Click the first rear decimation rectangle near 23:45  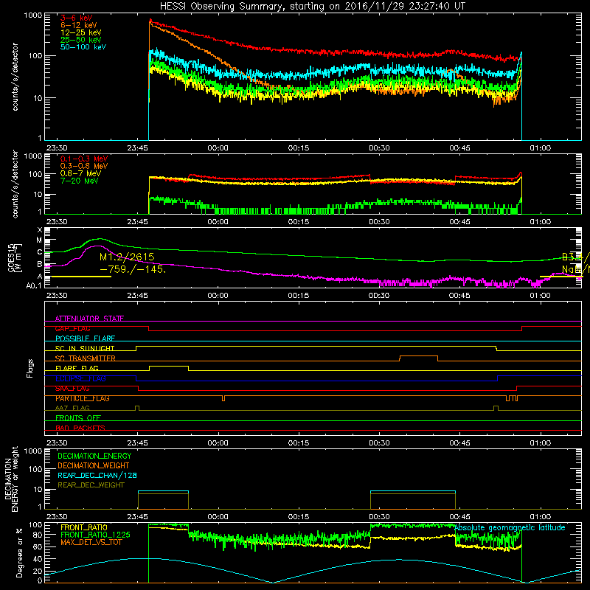pyautogui.click(x=163, y=500)
